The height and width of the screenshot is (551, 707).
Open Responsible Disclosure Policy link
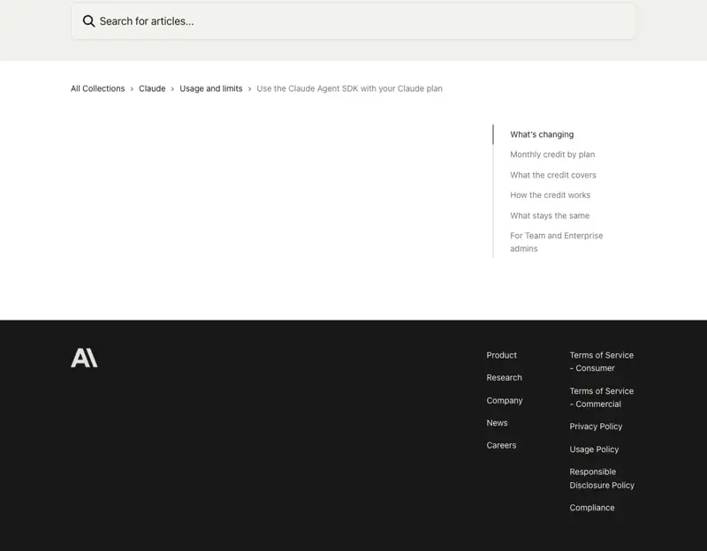pyautogui.click(x=602, y=479)
